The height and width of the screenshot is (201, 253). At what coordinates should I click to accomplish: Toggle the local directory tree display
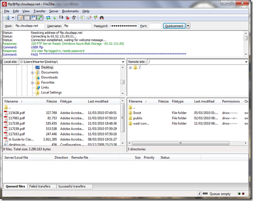[27, 18]
